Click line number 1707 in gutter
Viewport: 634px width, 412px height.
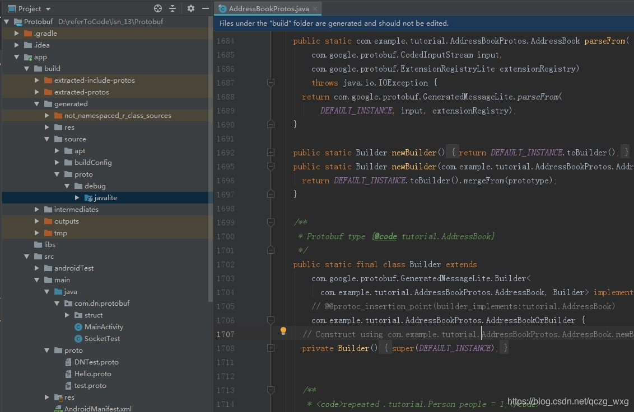click(x=225, y=334)
